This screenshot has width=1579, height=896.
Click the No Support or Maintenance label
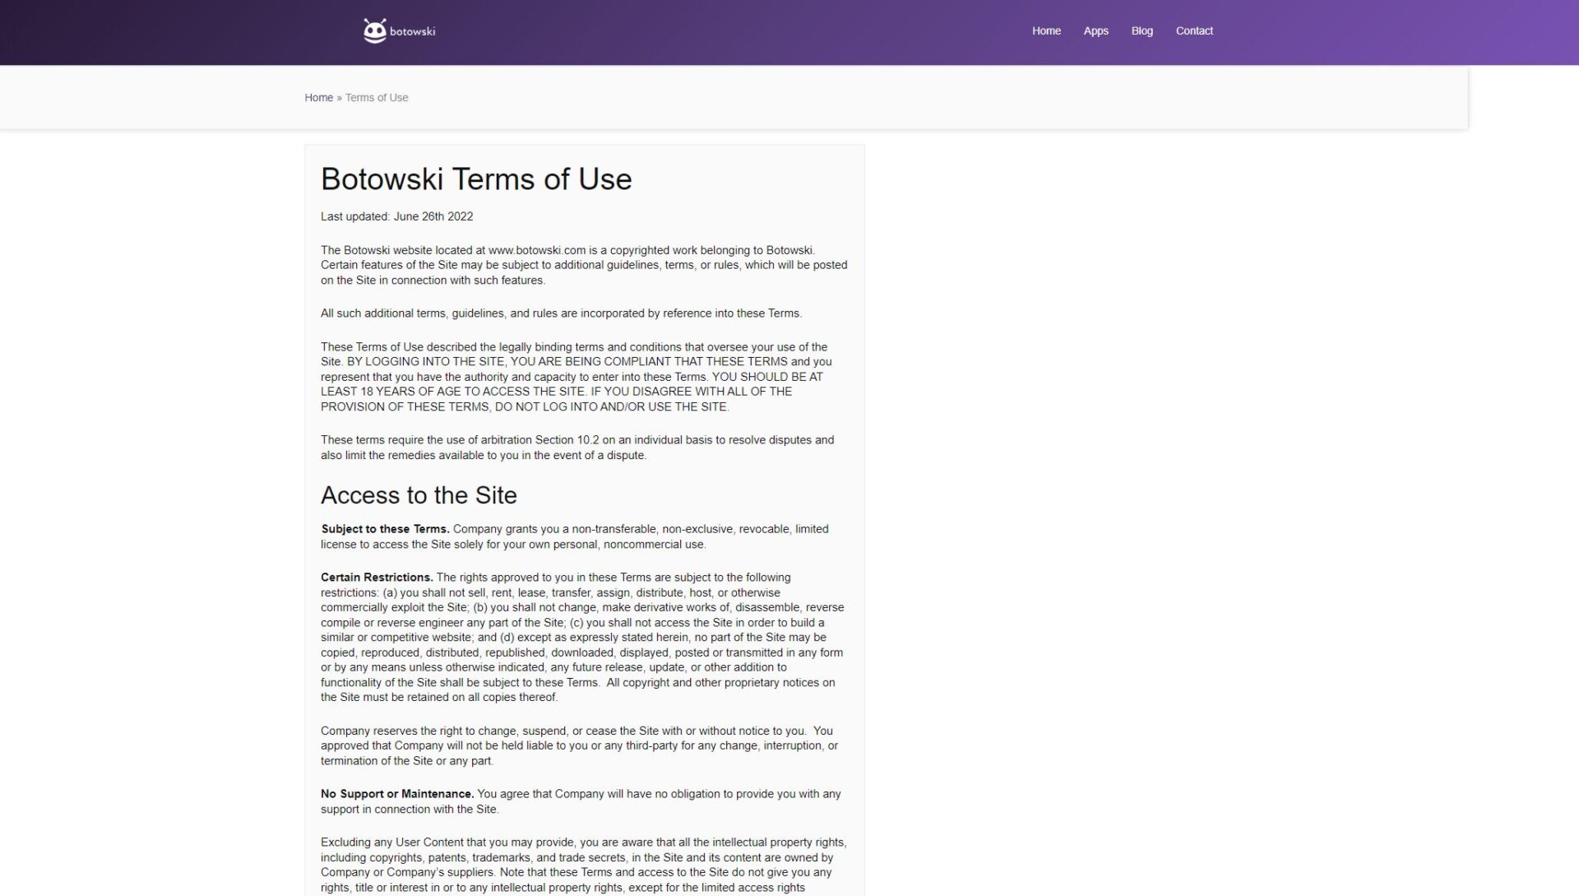pos(396,794)
